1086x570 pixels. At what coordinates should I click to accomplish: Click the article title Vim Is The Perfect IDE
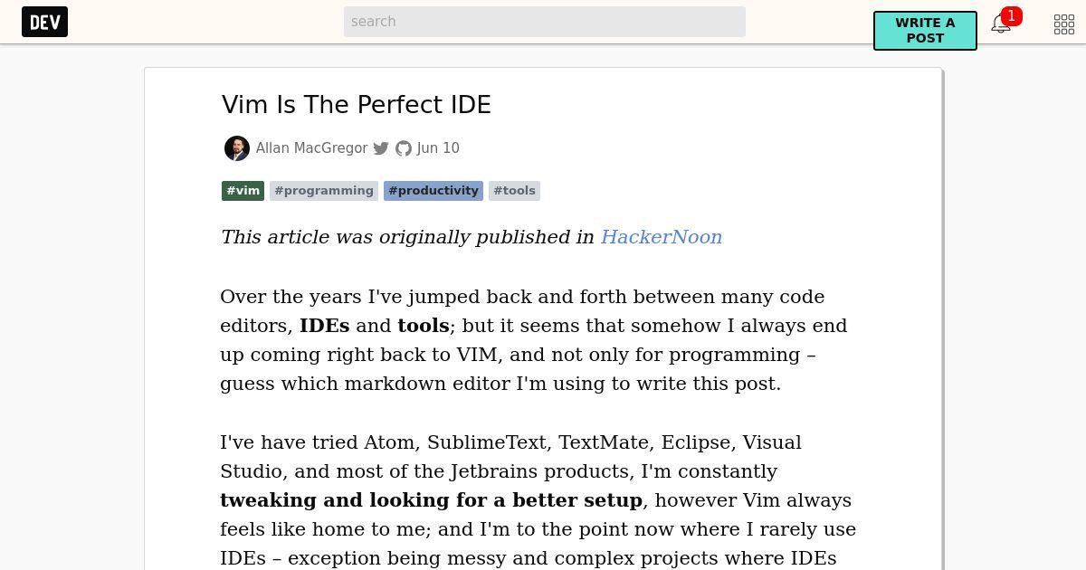356,105
